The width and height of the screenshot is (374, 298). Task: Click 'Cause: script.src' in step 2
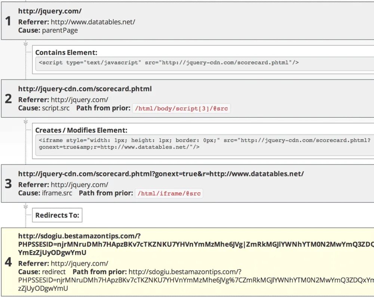(x=44, y=108)
